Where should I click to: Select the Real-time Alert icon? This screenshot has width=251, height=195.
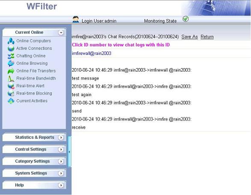[11, 86]
